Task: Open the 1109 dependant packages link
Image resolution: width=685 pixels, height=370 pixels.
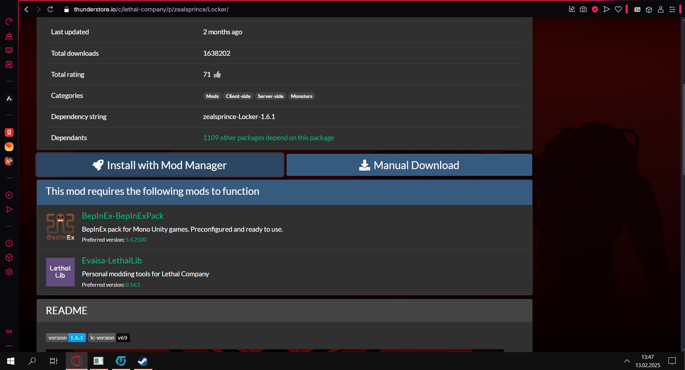Action: [x=269, y=138]
